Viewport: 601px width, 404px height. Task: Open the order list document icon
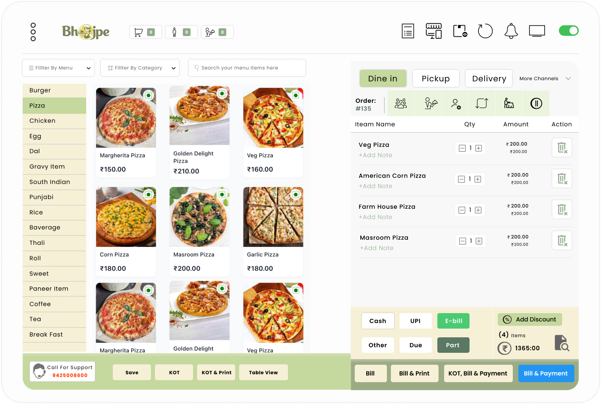click(408, 31)
